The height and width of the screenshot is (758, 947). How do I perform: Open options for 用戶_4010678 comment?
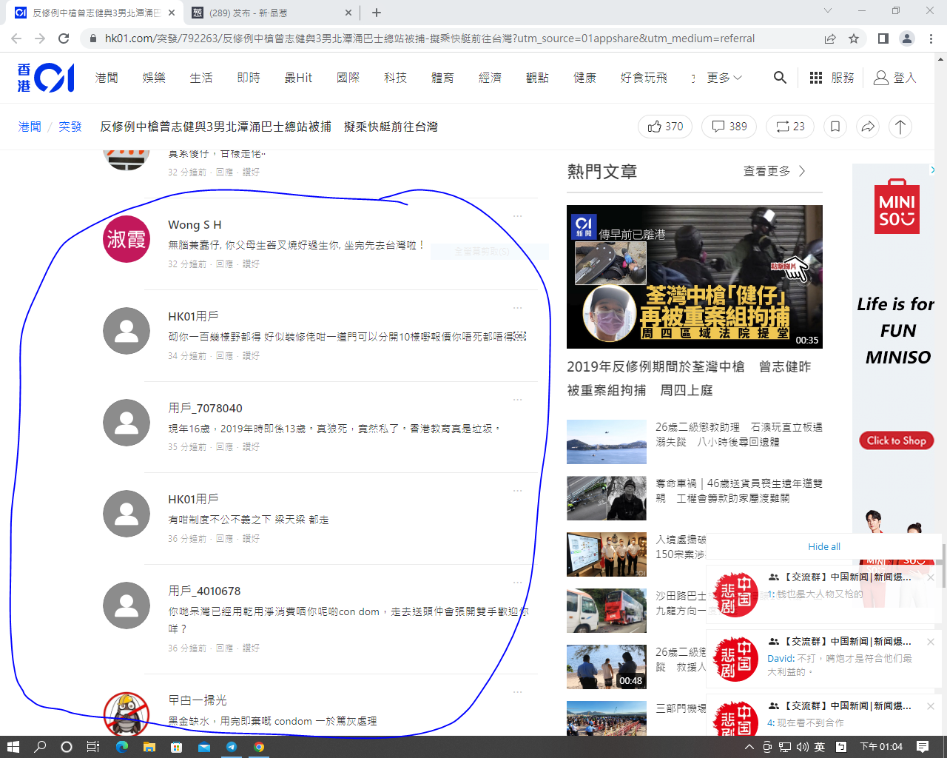point(518,582)
